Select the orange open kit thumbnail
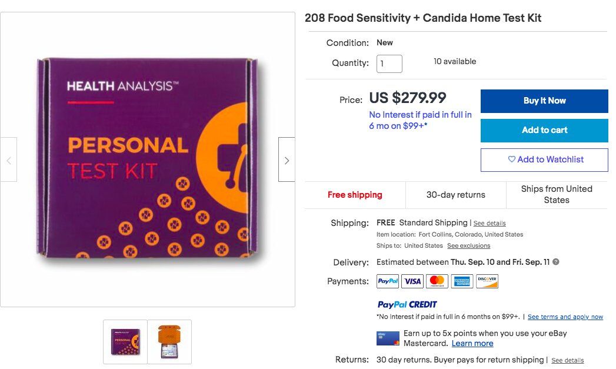This screenshot has width=616, height=369. [x=169, y=342]
